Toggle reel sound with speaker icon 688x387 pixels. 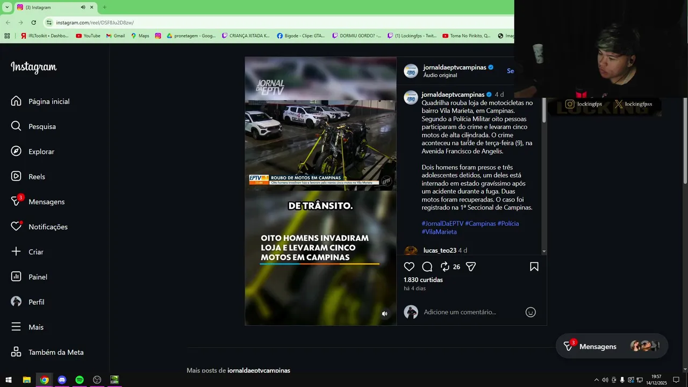click(x=384, y=314)
